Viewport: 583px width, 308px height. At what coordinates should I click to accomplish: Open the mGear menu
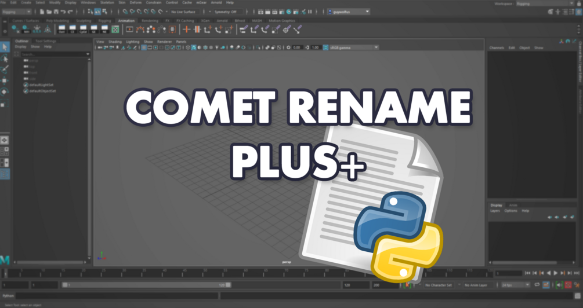coord(201,2)
